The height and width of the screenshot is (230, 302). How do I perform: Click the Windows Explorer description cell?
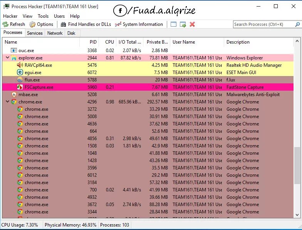coord(245,58)
